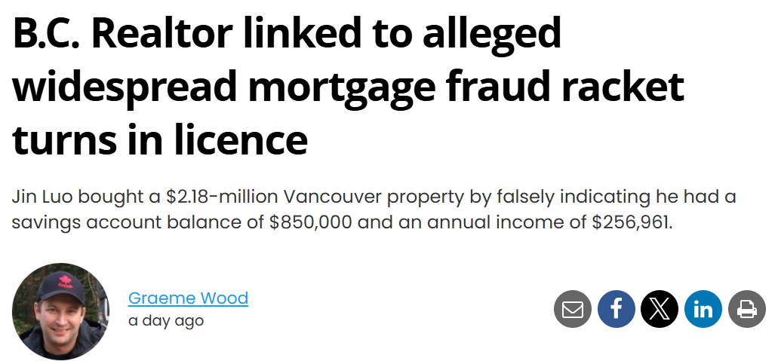The width and height of the screenshot is (778, 361).
Task: Click the 'a day ago' timestamp
Action: tap(166, 320)
